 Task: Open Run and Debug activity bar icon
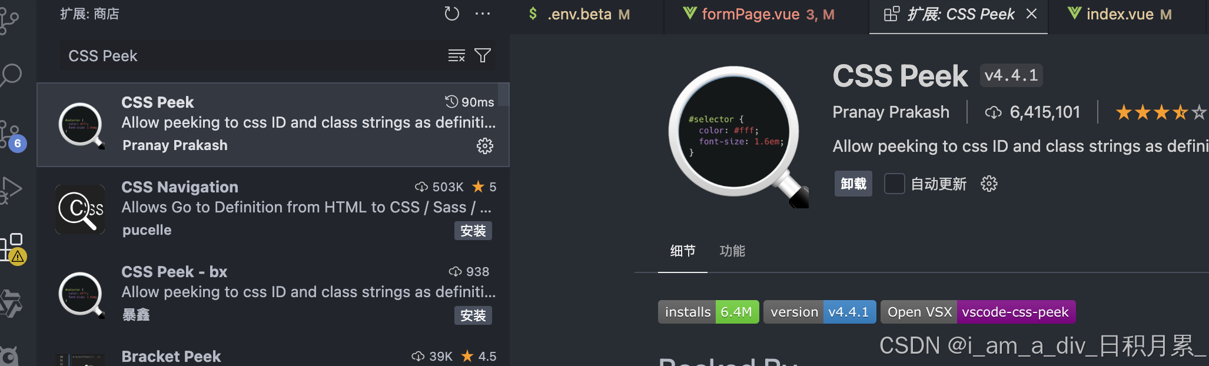[11, 190]
